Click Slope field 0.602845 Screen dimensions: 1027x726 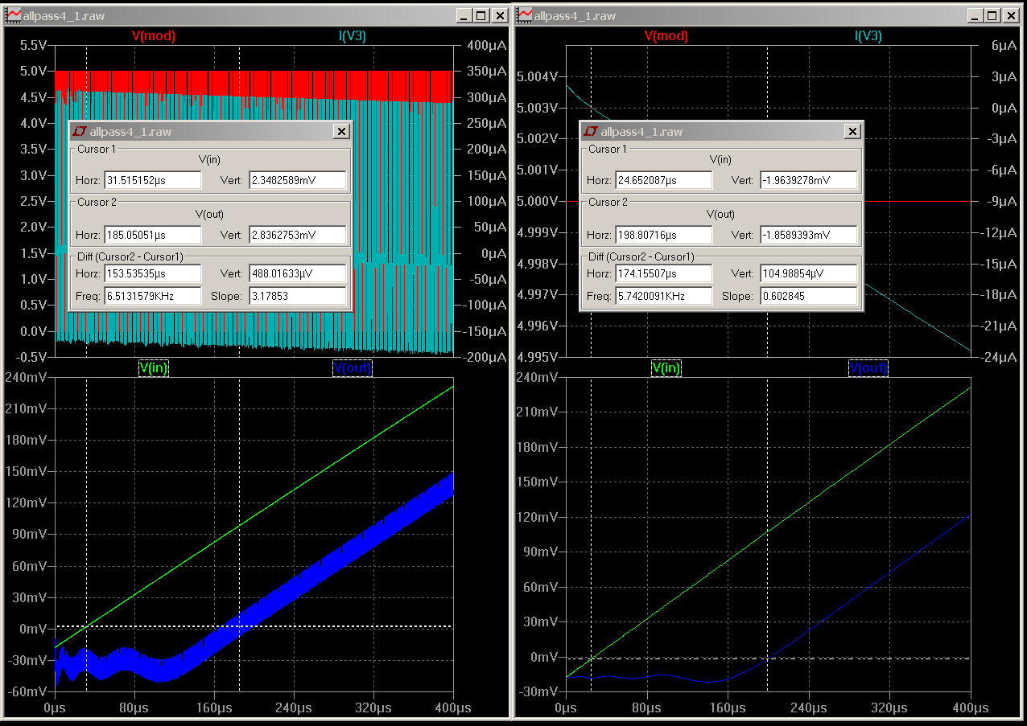(x=809, y=296)
